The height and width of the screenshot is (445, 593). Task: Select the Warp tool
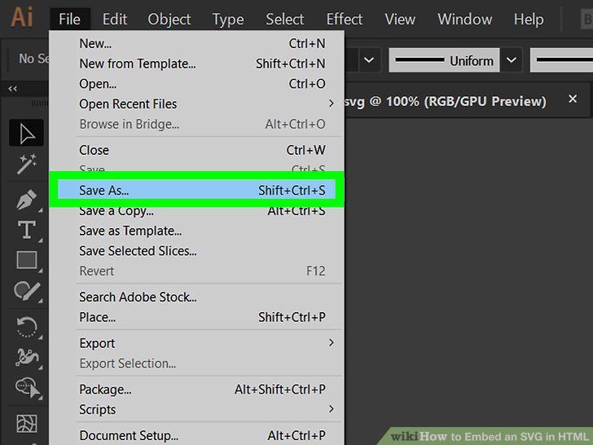coord(26,357)
